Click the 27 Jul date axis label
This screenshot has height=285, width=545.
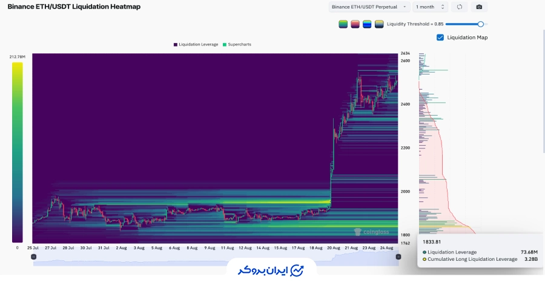[50, 248]
